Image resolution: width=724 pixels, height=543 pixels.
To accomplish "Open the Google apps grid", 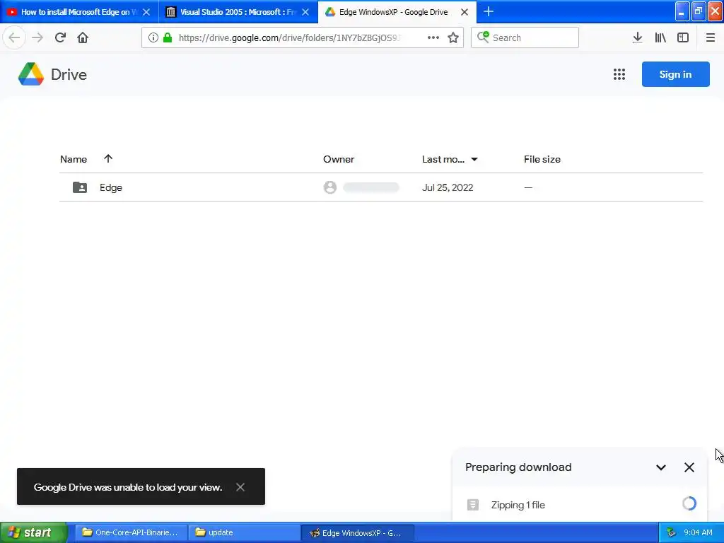I will point(619,74).
